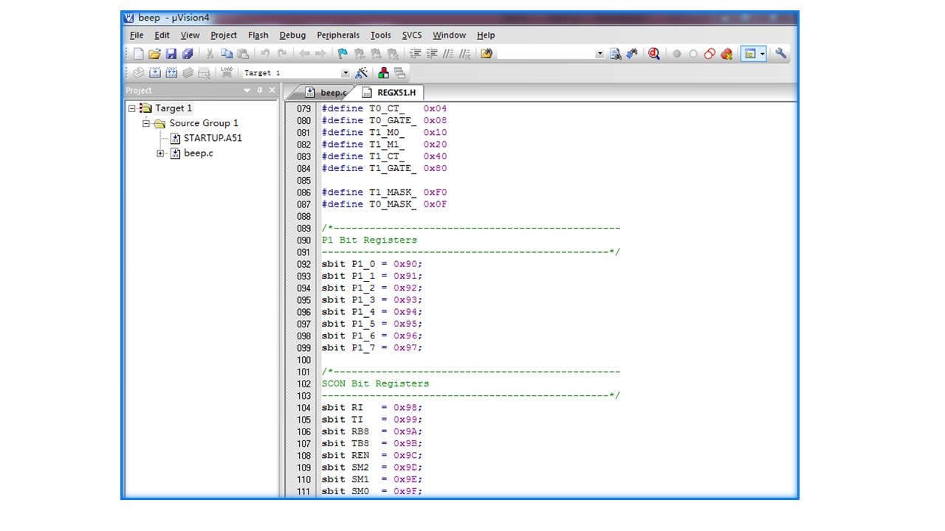Collapse the Source Group 1 folder

(x=146, y=123)
